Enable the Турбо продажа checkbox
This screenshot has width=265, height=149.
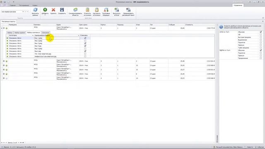[261, 48]
